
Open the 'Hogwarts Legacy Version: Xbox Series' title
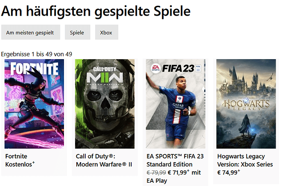245,160
